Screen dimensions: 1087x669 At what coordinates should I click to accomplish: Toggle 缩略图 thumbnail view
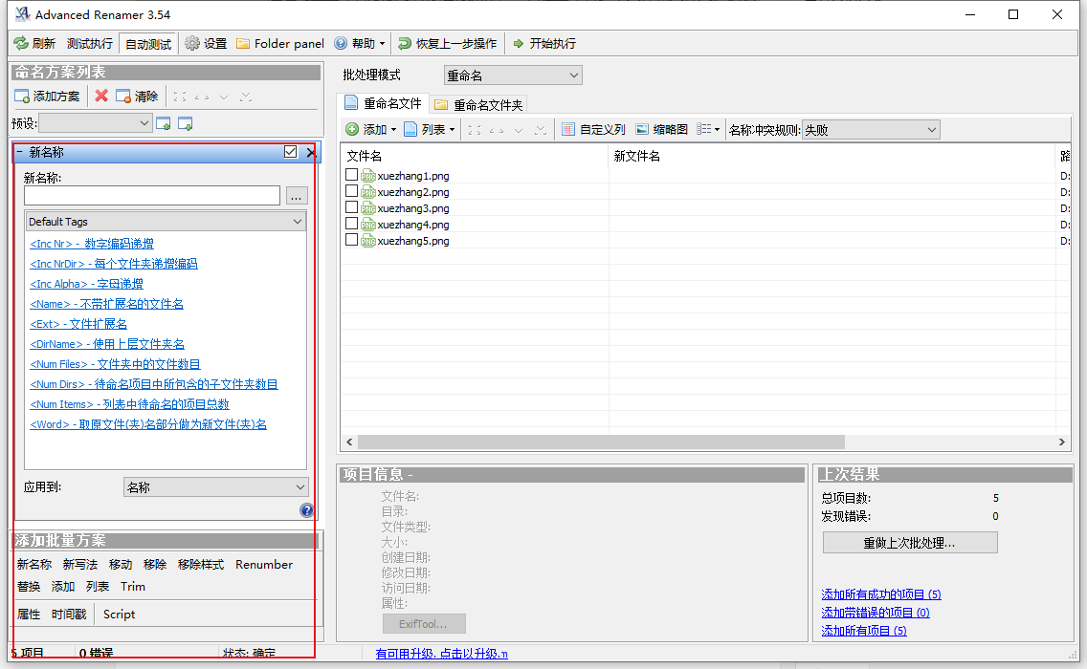click(661, 130)
